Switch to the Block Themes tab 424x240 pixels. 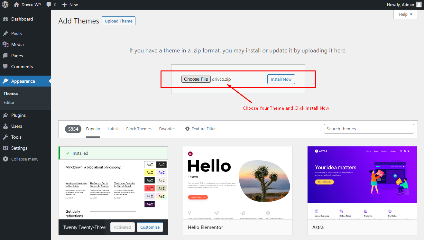139,129
